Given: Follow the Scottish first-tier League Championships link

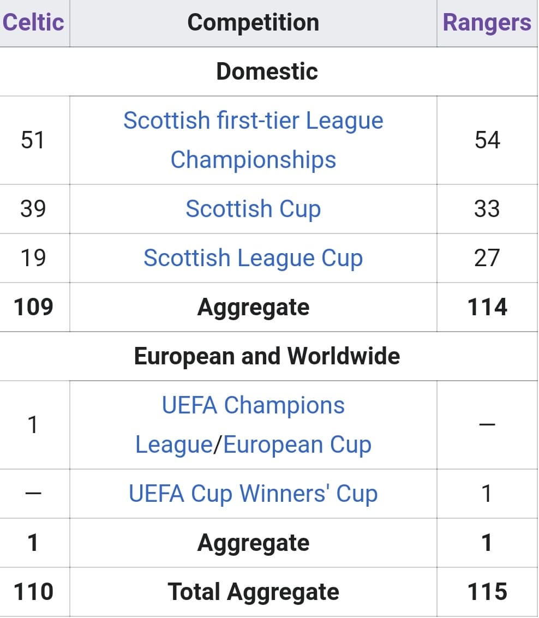Looking at the screenshot, I should click(x=253, y=140).
